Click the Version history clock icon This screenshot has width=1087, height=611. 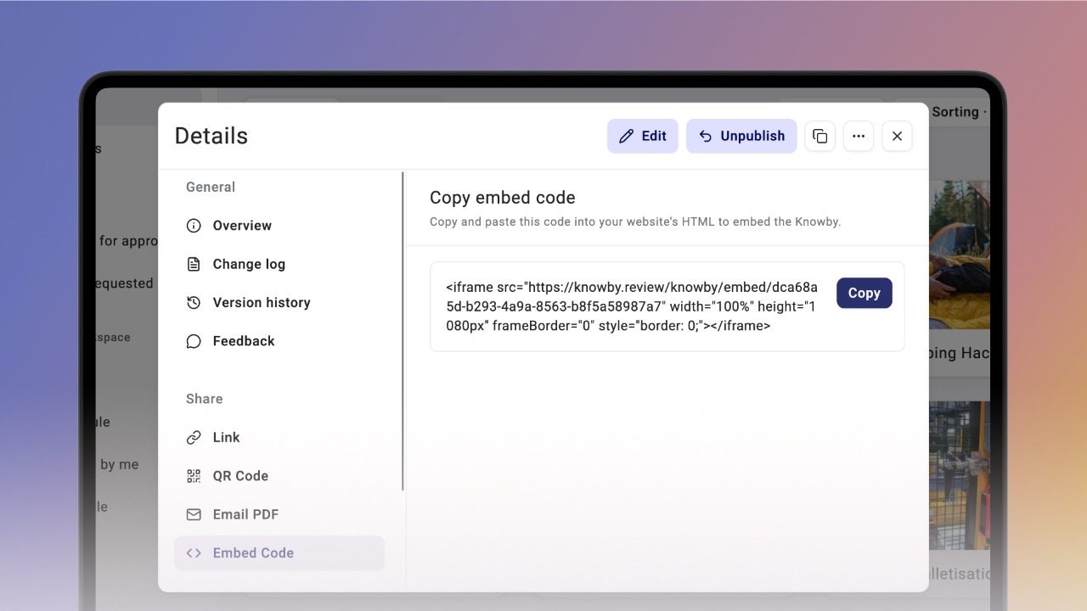[194, 302]
